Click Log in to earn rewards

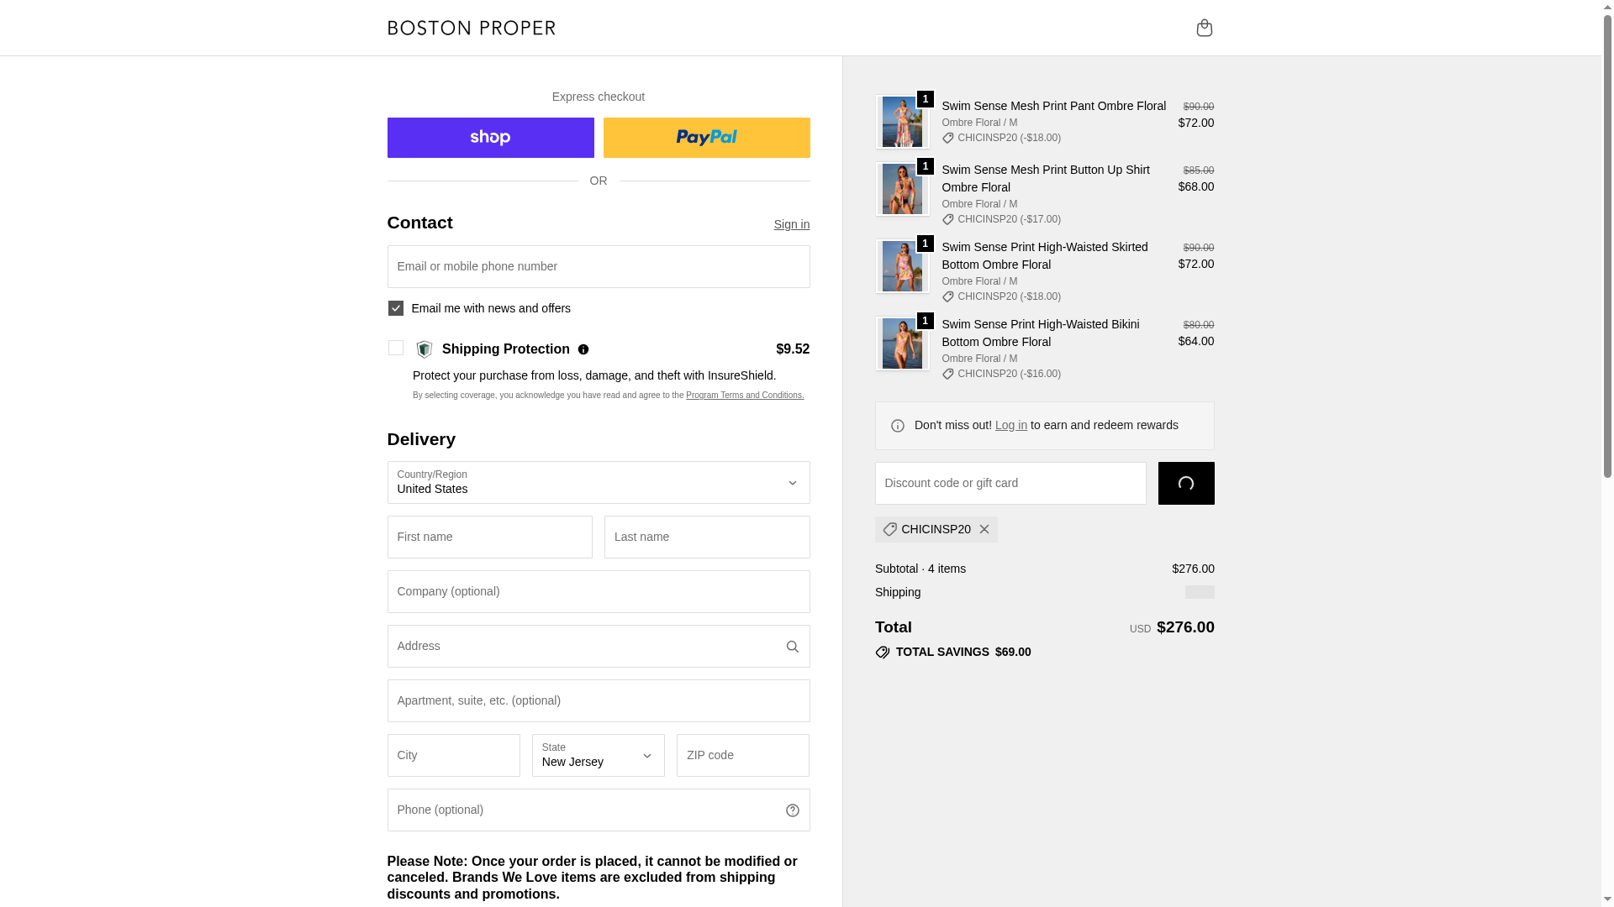(1010, 426)
